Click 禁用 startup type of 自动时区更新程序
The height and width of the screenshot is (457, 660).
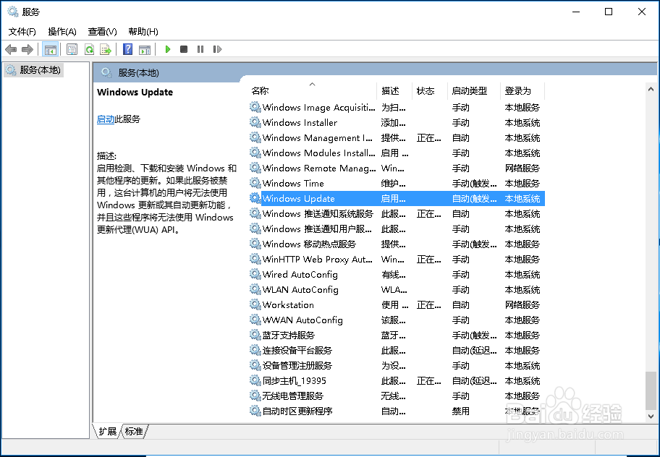click(x=460, y=411)
